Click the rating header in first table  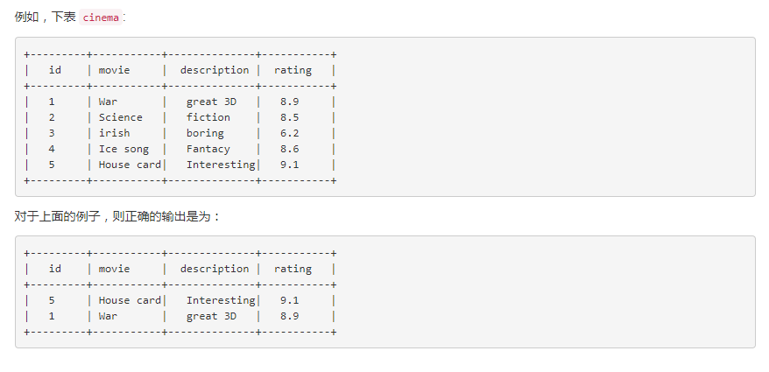293,70
